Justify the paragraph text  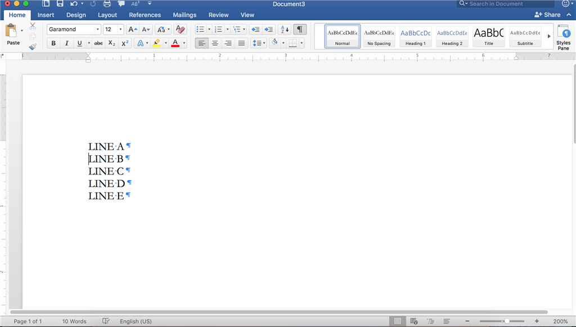point(241,43)
